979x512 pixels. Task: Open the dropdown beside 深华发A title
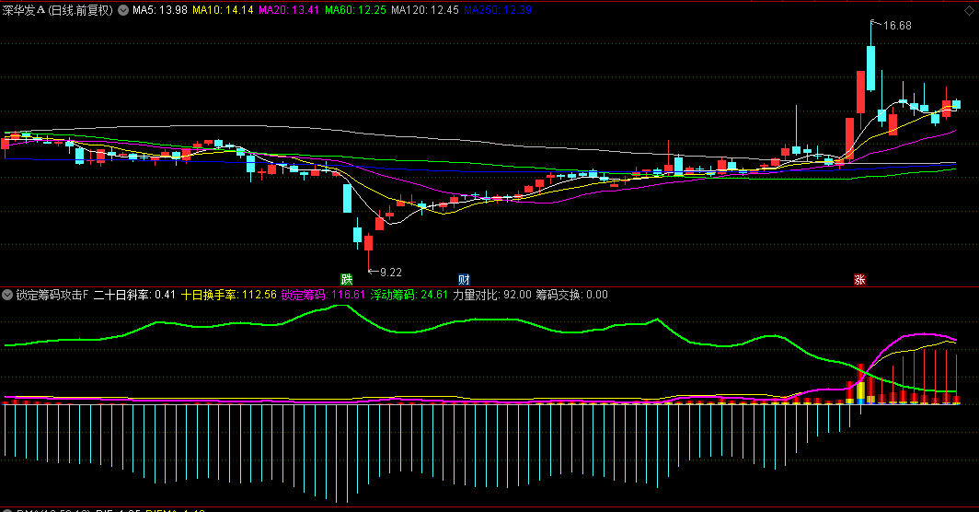[x=123, y=10]
